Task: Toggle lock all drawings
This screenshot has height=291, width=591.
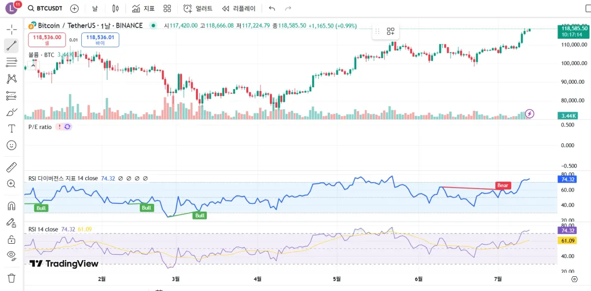Action: [x=11, y=239]
